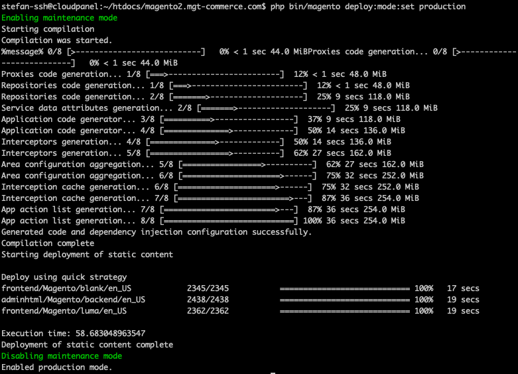518x374 pixels.
Task: Click the 'frontend/Magento/blank/en_US' path
Action: (x=66, y=288)
